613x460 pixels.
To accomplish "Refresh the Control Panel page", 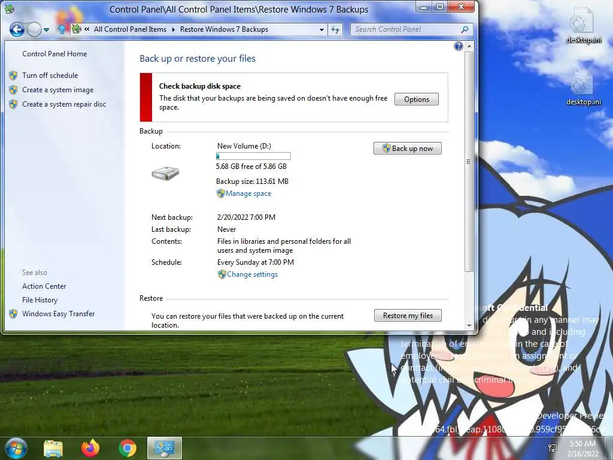I will click(x=335, y=29).
